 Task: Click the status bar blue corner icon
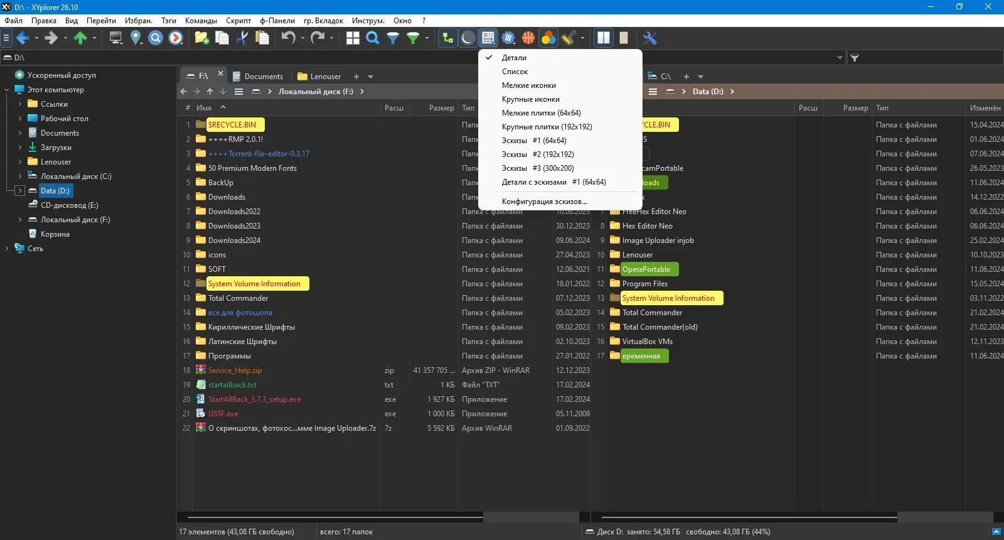point(996,532)
